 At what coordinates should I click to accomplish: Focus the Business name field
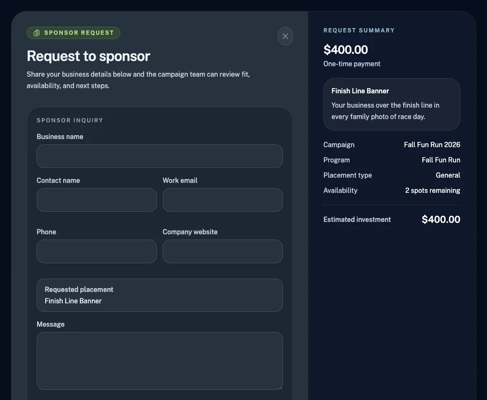(160, 156)
